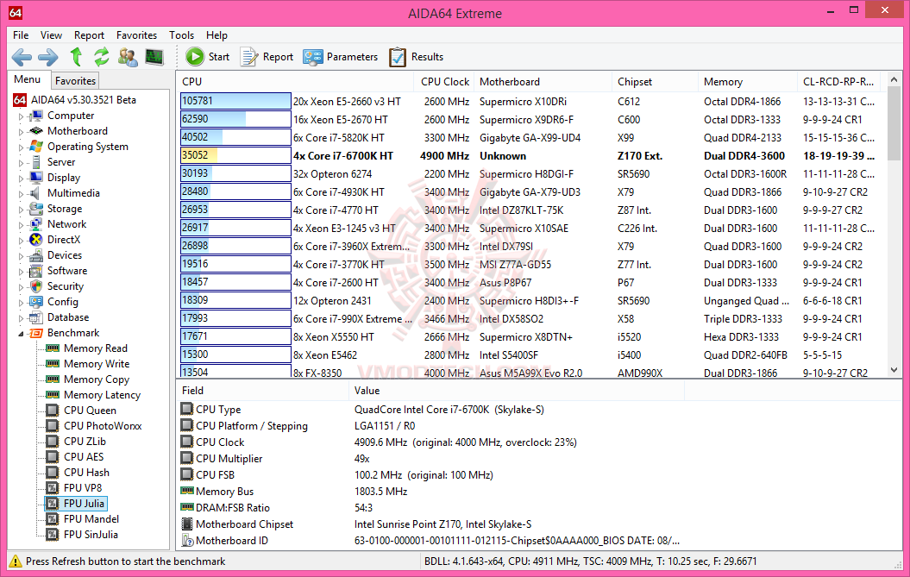Click the green Up arrow toolbar icon

pyautogui.click(x=76, y=57)
